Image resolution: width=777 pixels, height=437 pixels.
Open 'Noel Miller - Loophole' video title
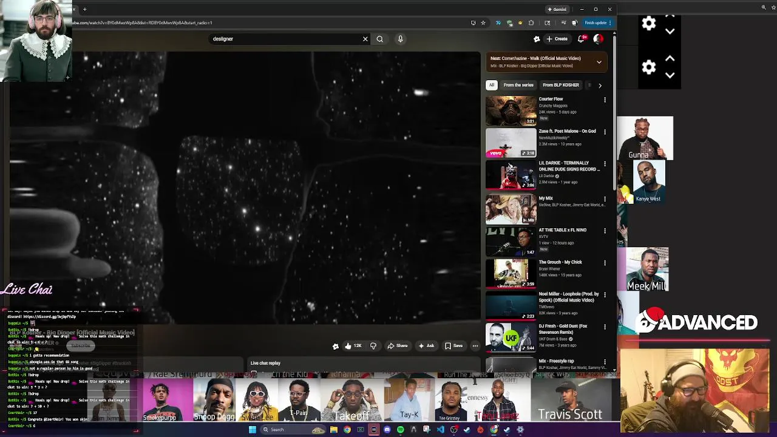tap(569, 297)
